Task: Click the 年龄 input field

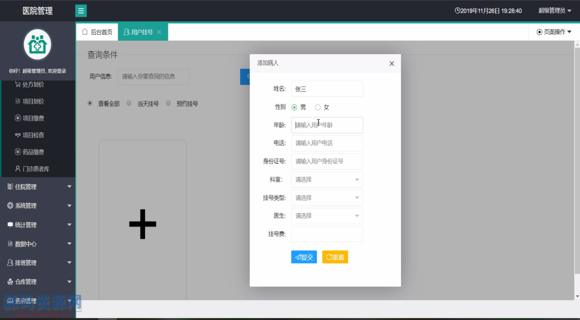Action: point(327,125)
